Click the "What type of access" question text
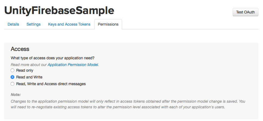 click(54, 58)
